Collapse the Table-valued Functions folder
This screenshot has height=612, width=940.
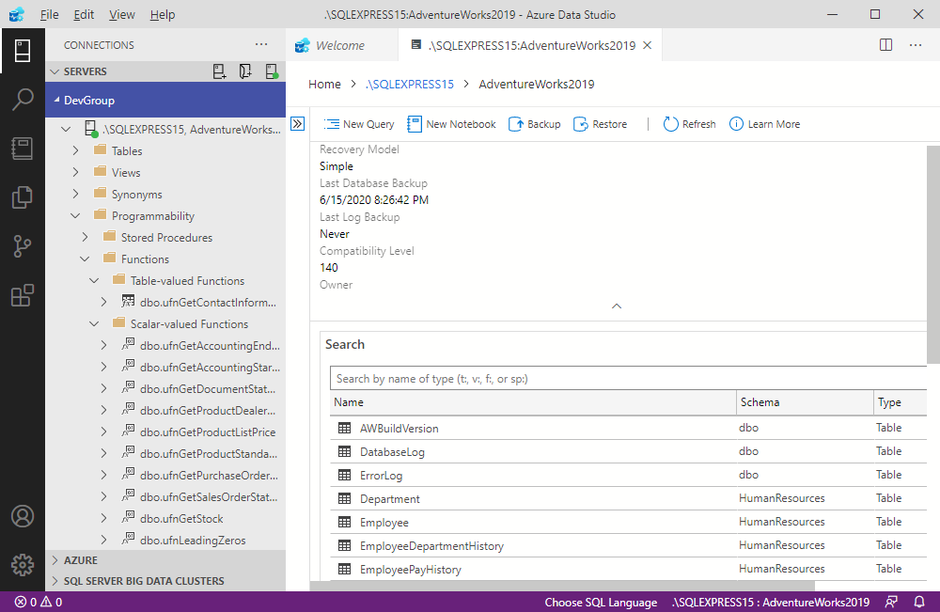click(x=94, y=280)
